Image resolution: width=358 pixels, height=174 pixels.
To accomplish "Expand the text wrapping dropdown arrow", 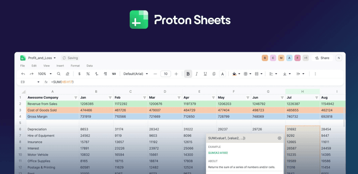I will click(303, 74).
